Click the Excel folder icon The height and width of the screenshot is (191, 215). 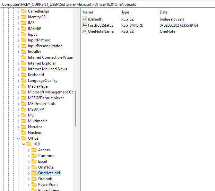[34, 161]
